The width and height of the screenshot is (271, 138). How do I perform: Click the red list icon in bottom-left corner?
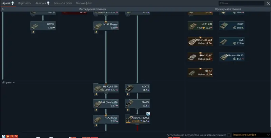tap(12, 136)
